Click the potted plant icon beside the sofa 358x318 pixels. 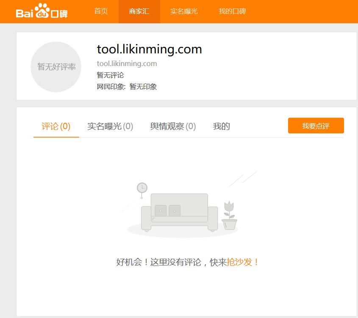229,216
